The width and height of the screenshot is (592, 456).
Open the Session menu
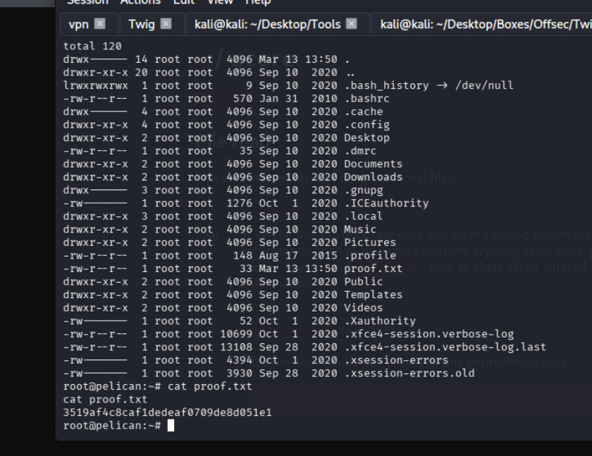tap(87, 2)
